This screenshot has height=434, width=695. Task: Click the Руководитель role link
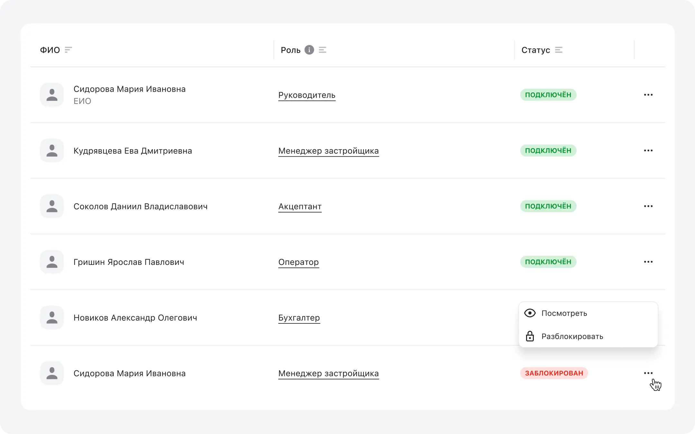coord(307,95)
